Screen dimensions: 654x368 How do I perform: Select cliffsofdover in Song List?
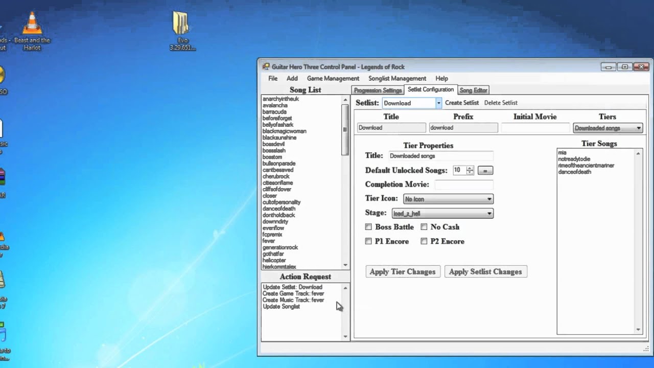277,189
